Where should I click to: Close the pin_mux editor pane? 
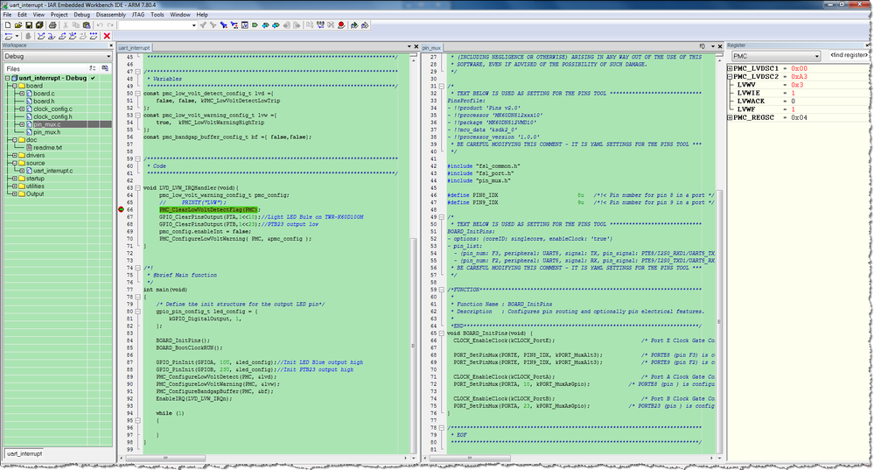tap(720, 46)
